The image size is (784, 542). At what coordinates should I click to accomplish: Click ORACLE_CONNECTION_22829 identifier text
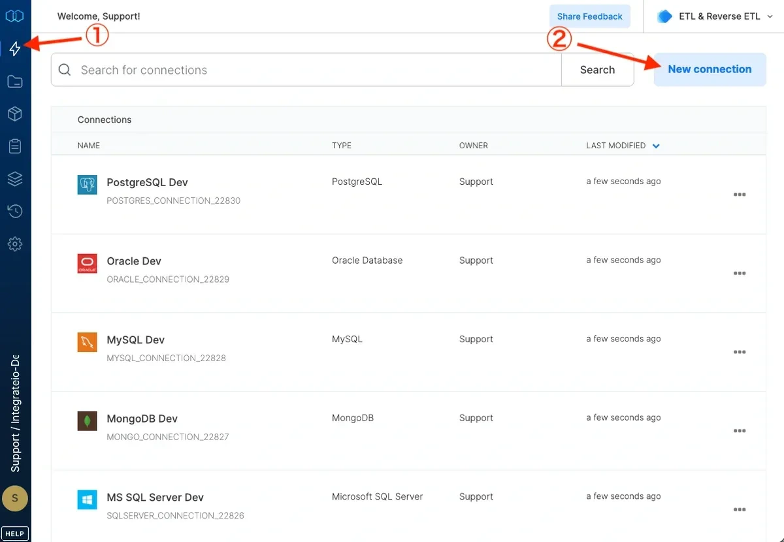point(168,279)
